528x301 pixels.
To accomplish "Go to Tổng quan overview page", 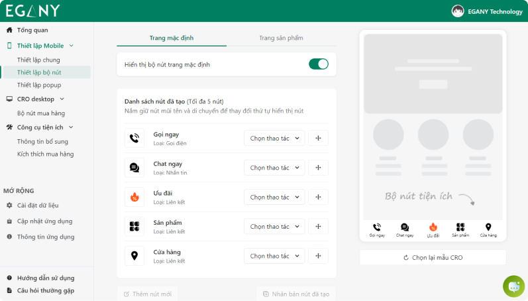I will (x=32, y=30).
